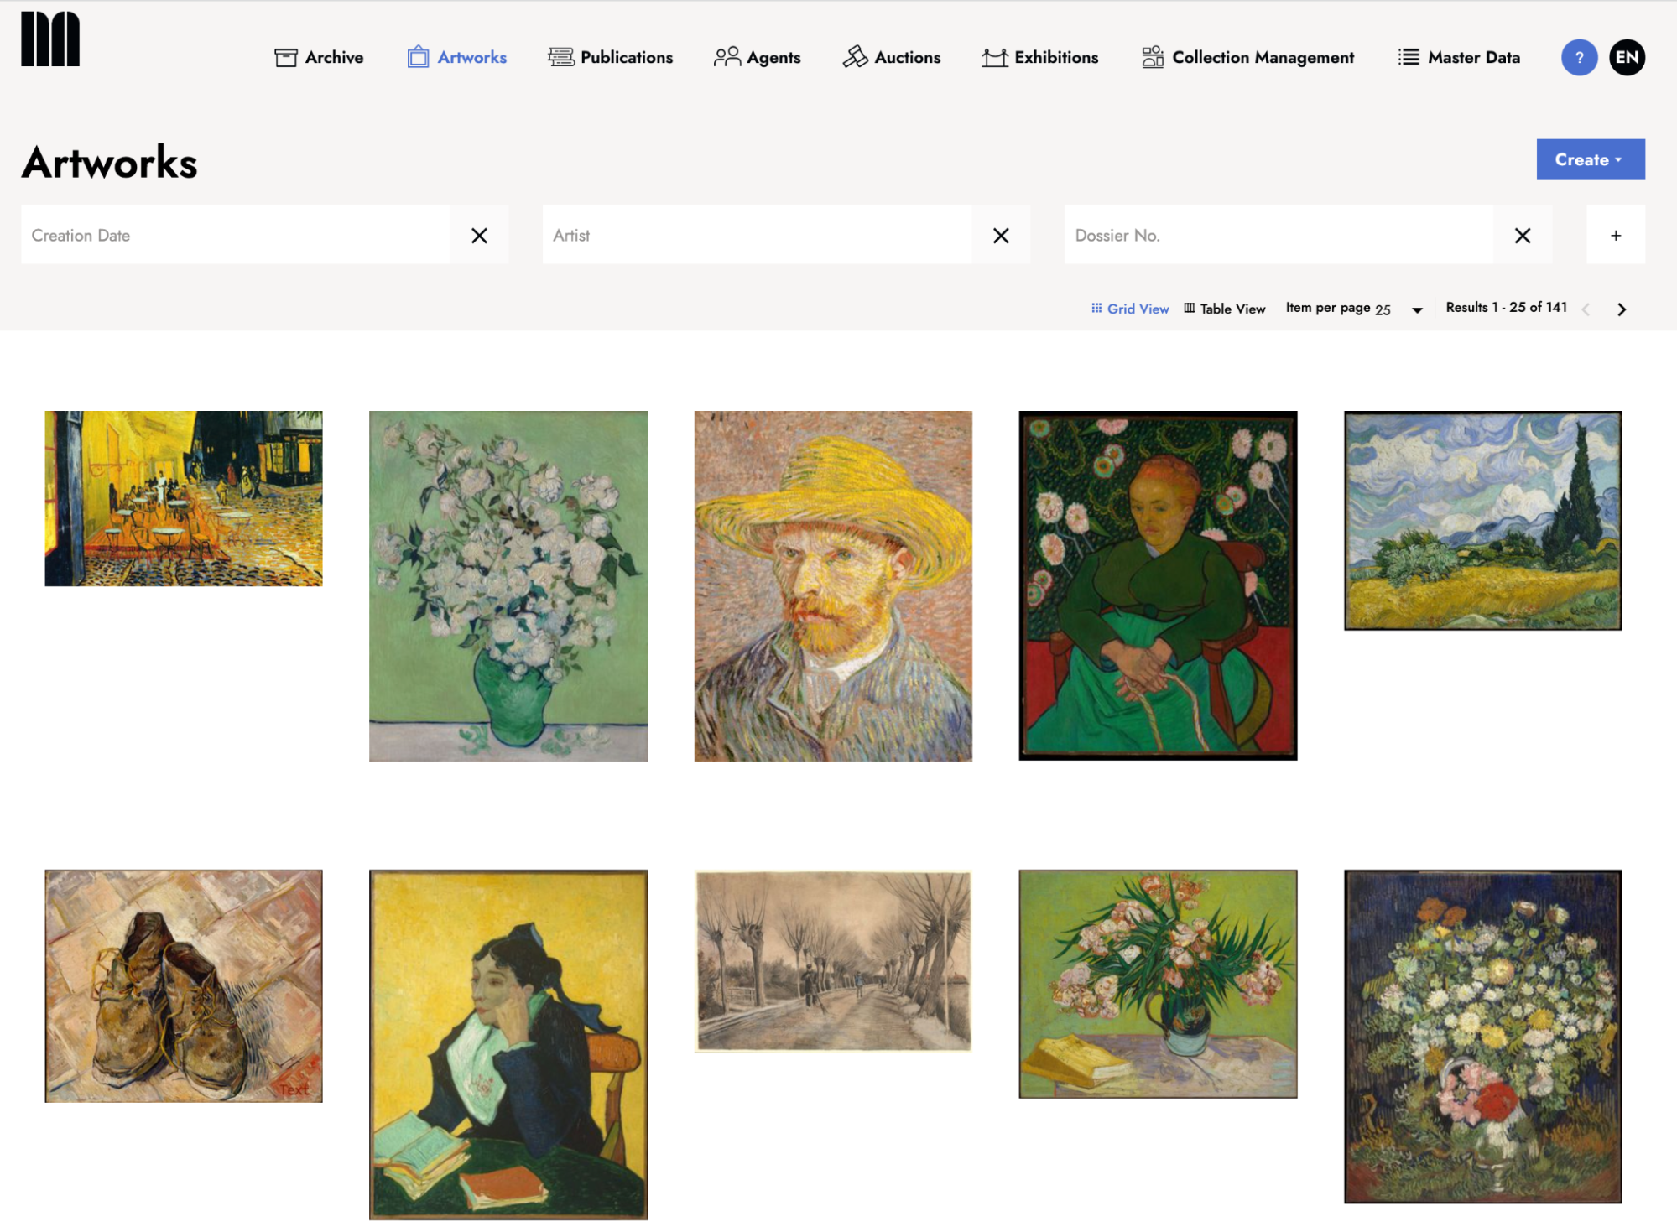1677x1232 pixels.
Task: Open the wheat field with cypresses painting
Action: tap(1482, 520)
